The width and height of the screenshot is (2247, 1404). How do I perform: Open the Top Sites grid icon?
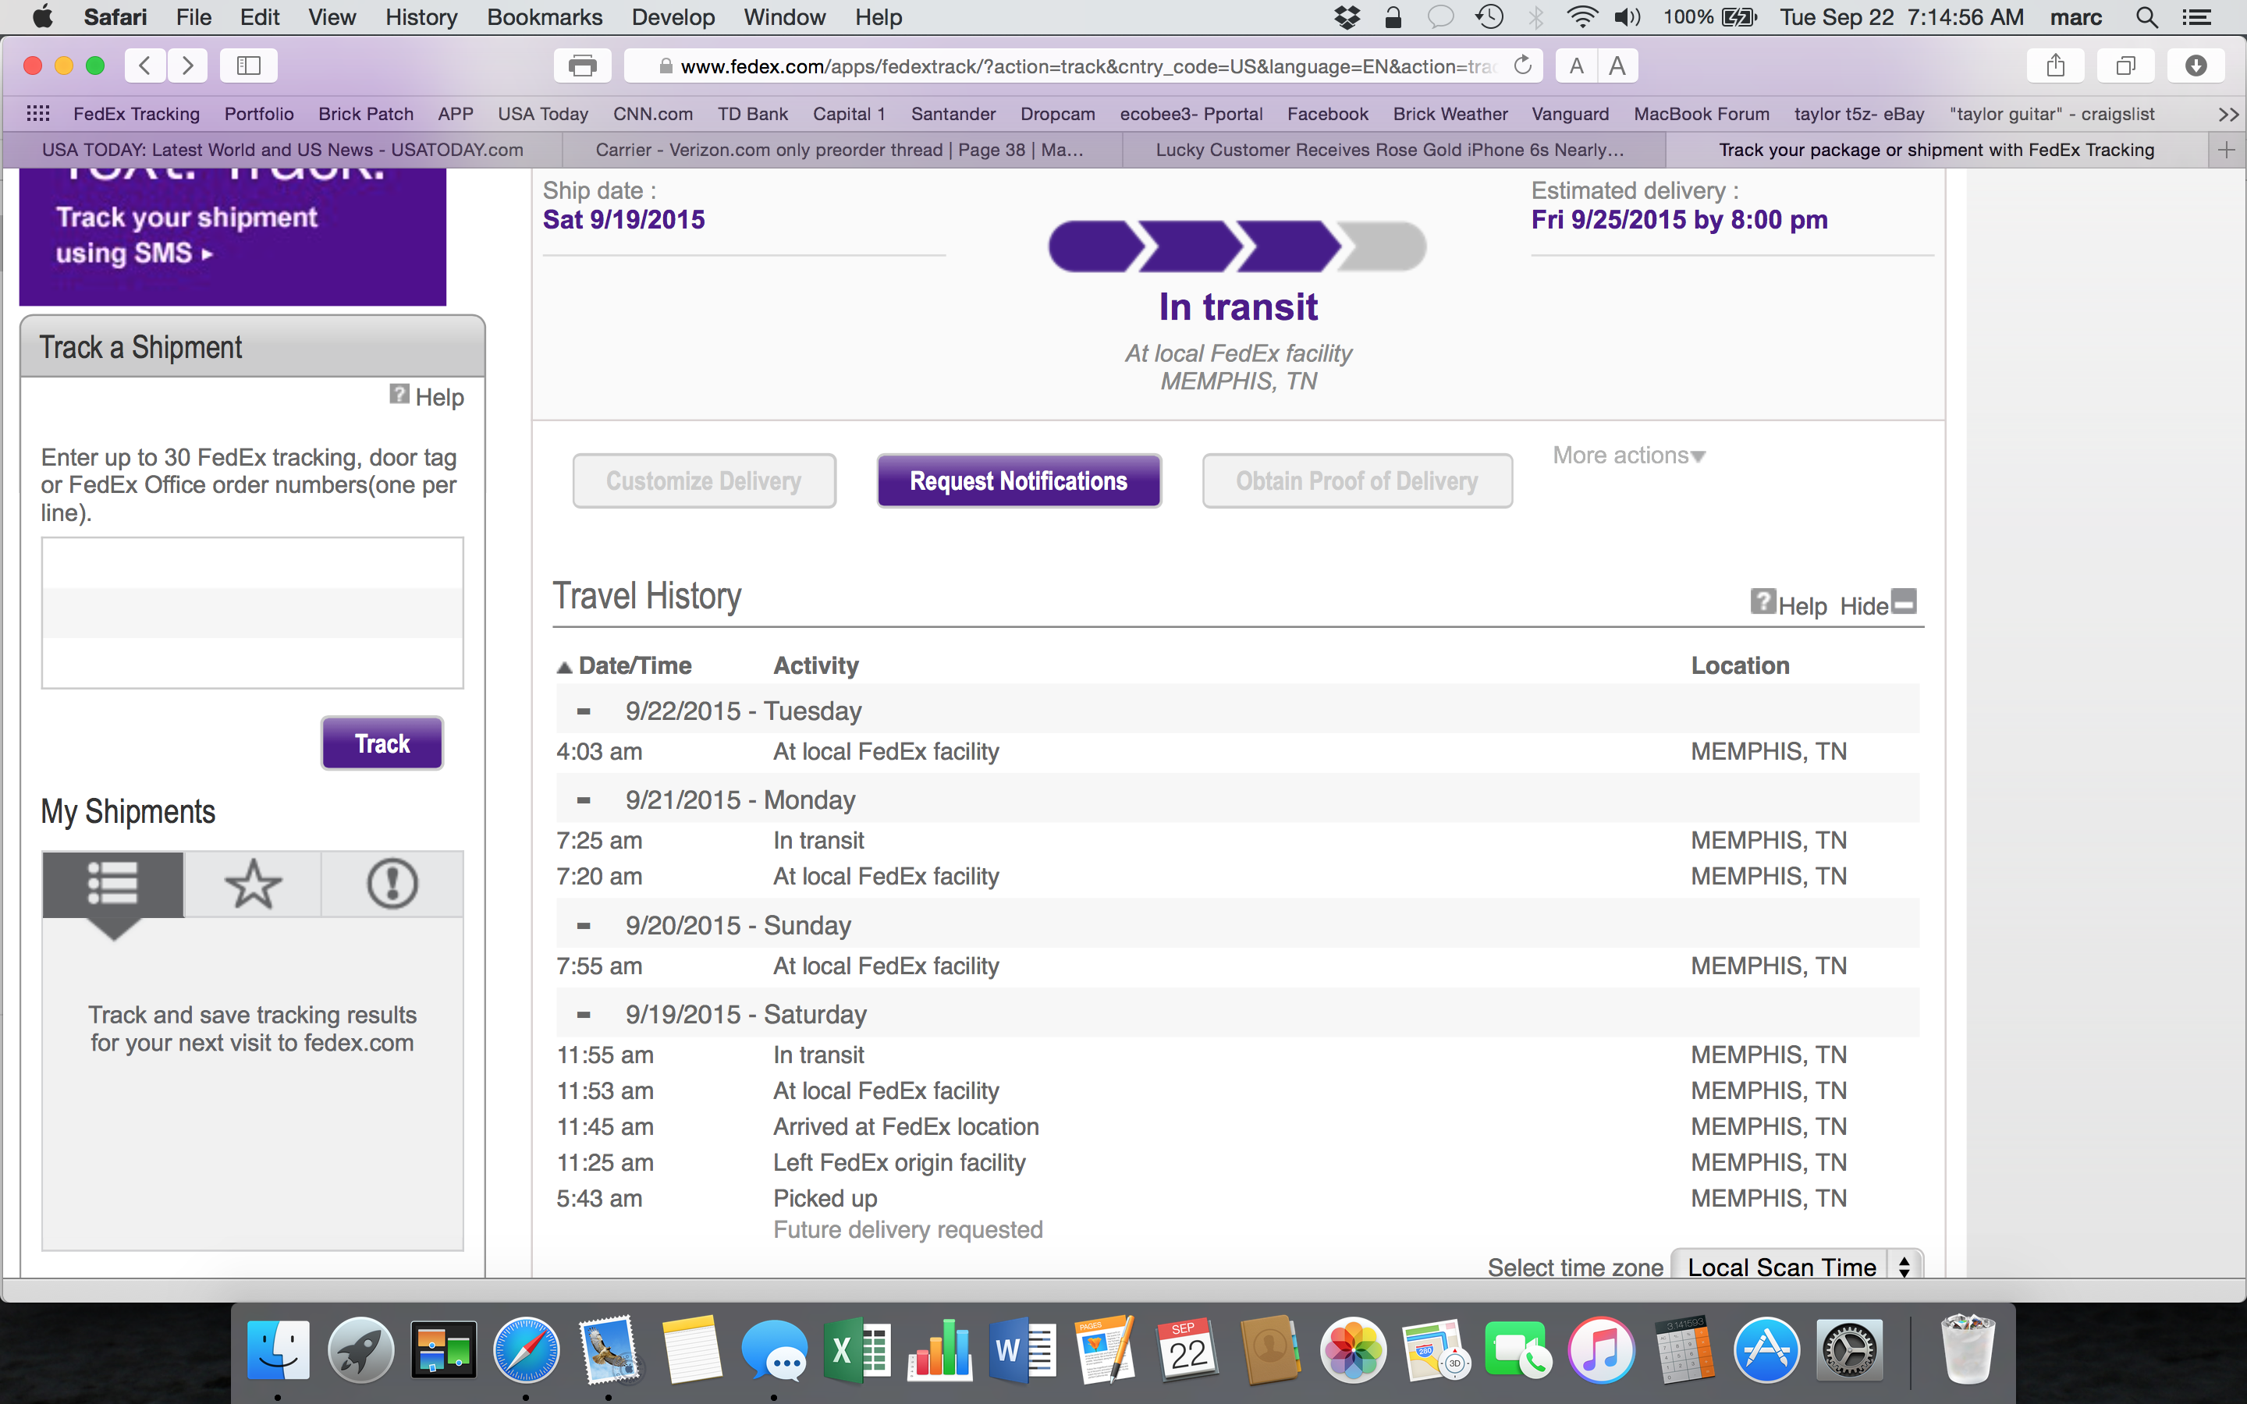click(38, 113)
